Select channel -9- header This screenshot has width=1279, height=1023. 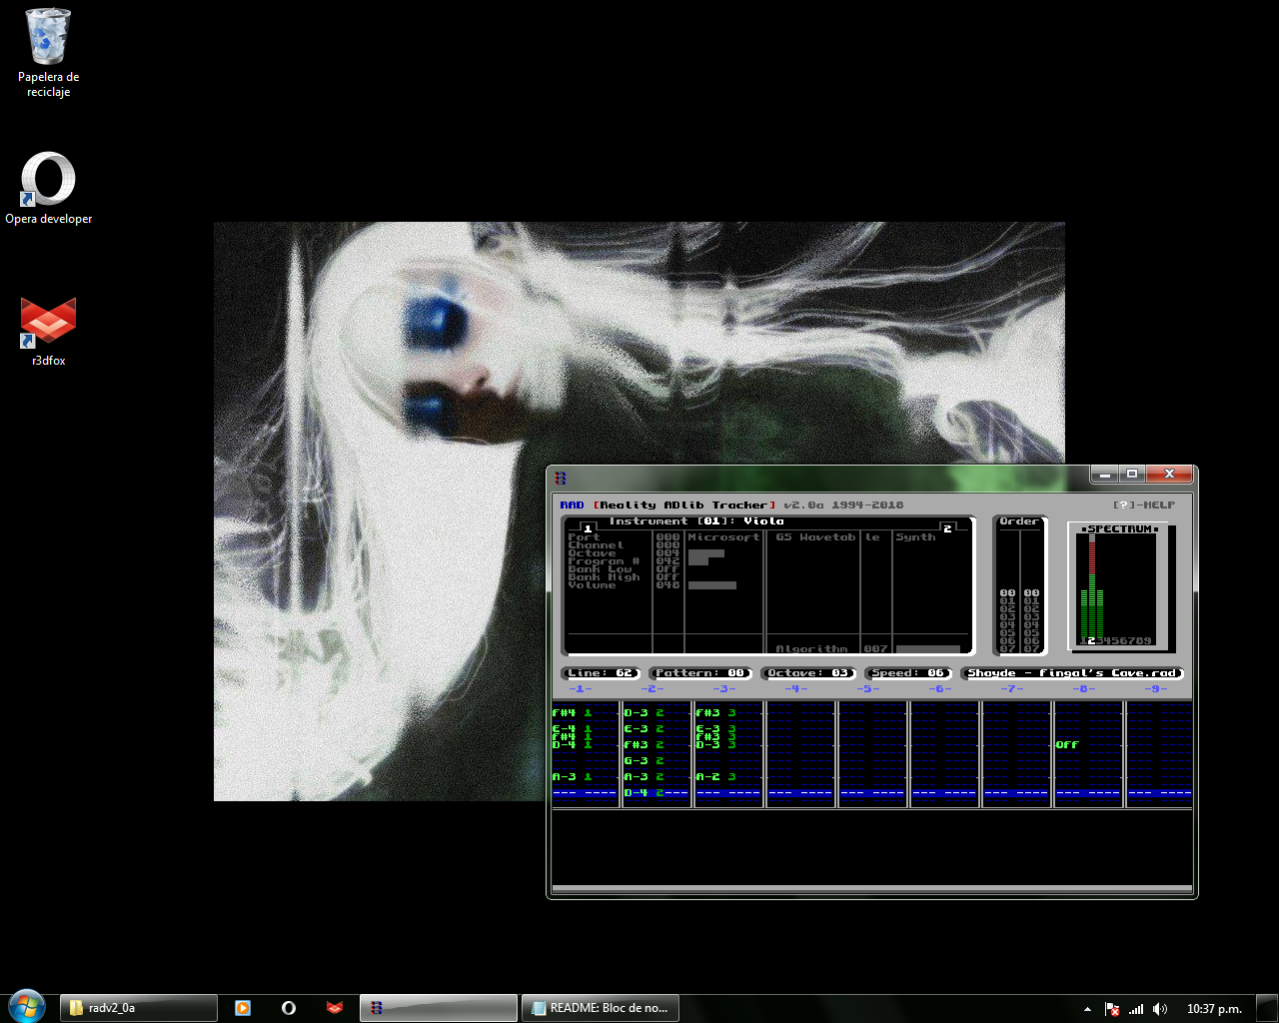click(x=1156, y=688)
